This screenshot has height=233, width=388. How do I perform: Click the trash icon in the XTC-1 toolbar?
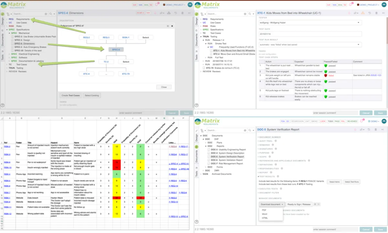click(x=376, y=13)
